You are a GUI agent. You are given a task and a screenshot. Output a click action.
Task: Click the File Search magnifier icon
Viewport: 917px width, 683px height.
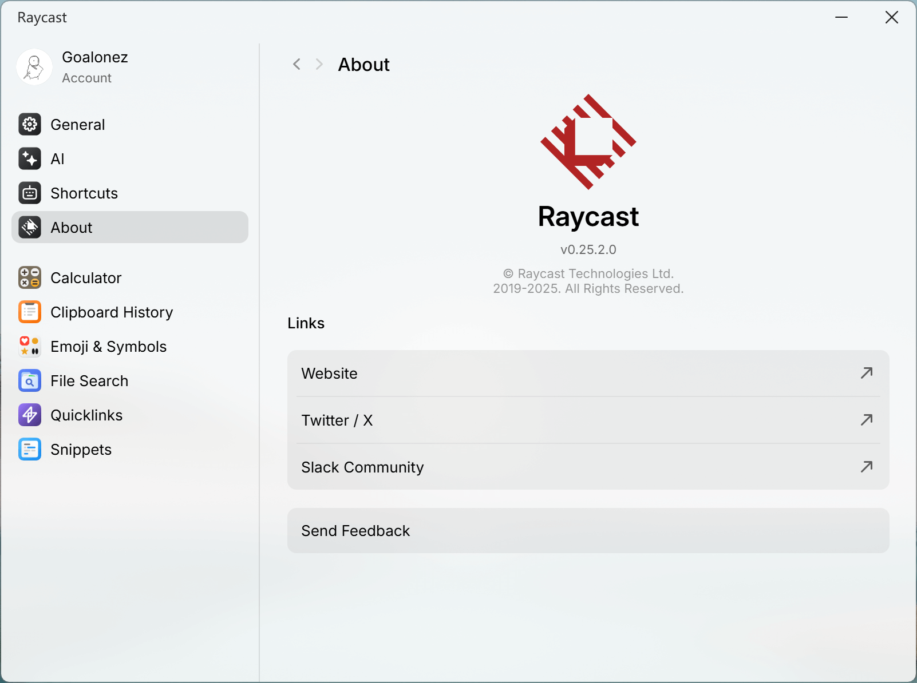pos(30,380)
